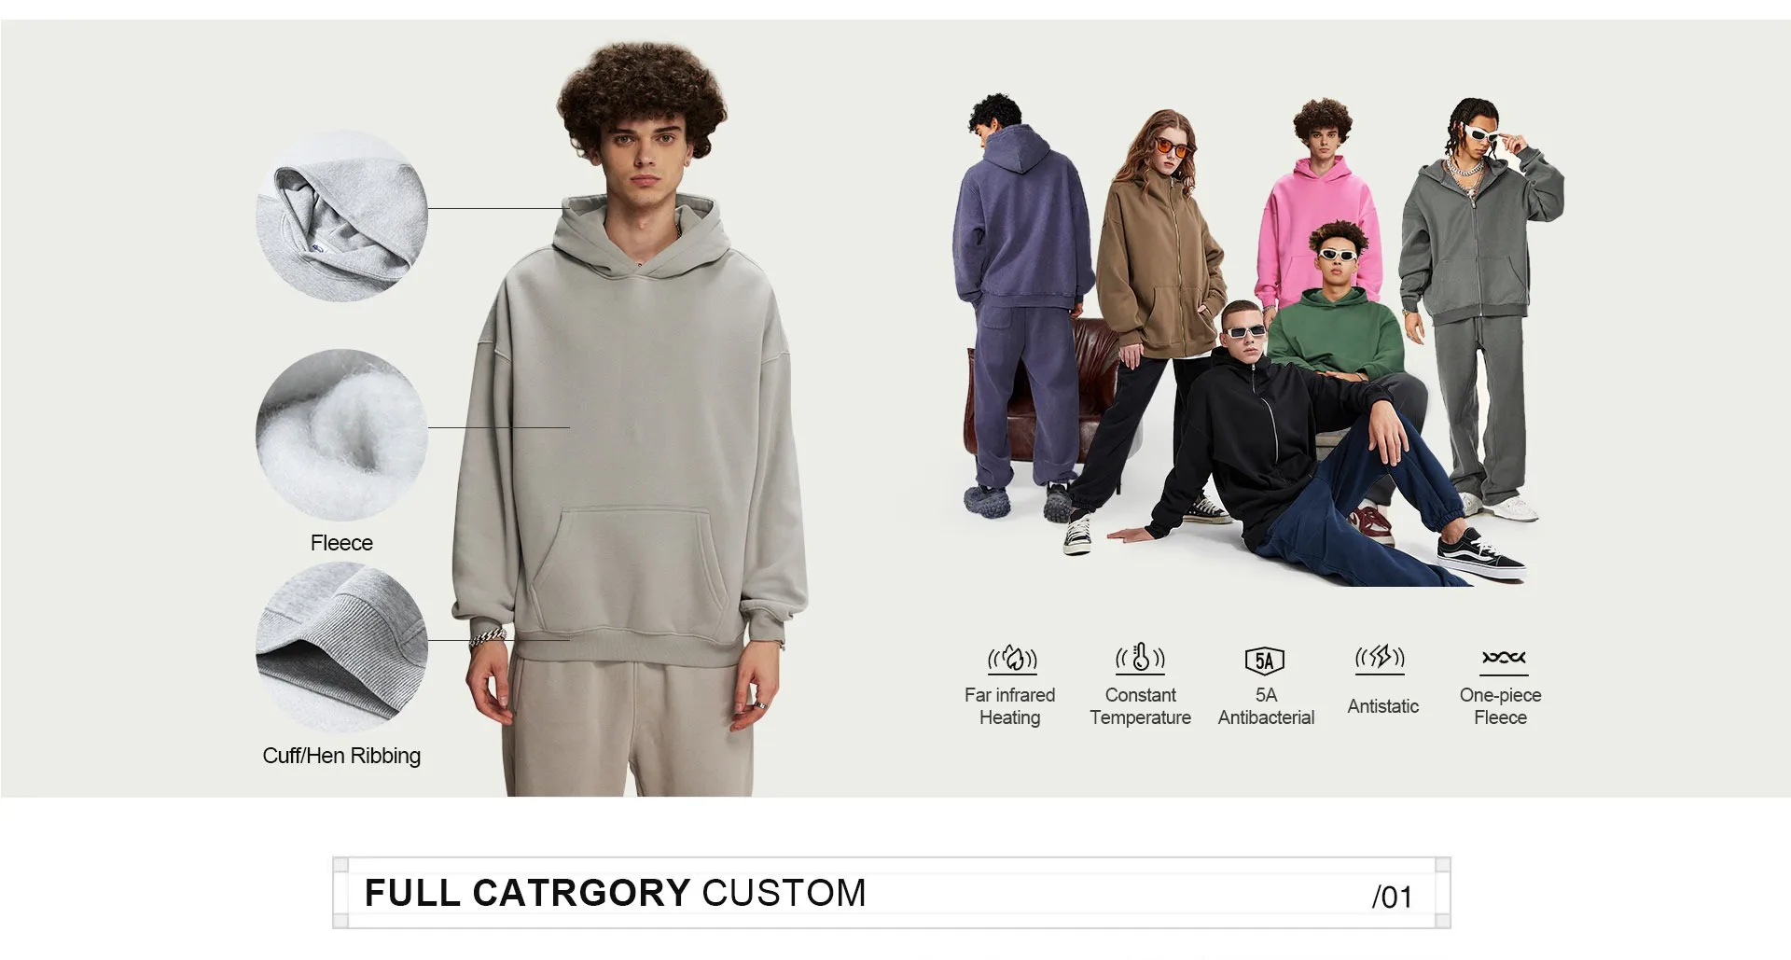Open the hood detail circular thumbnail
Image resolution: width=1791 pixels, height=960 pixels.
click(342, 216)
